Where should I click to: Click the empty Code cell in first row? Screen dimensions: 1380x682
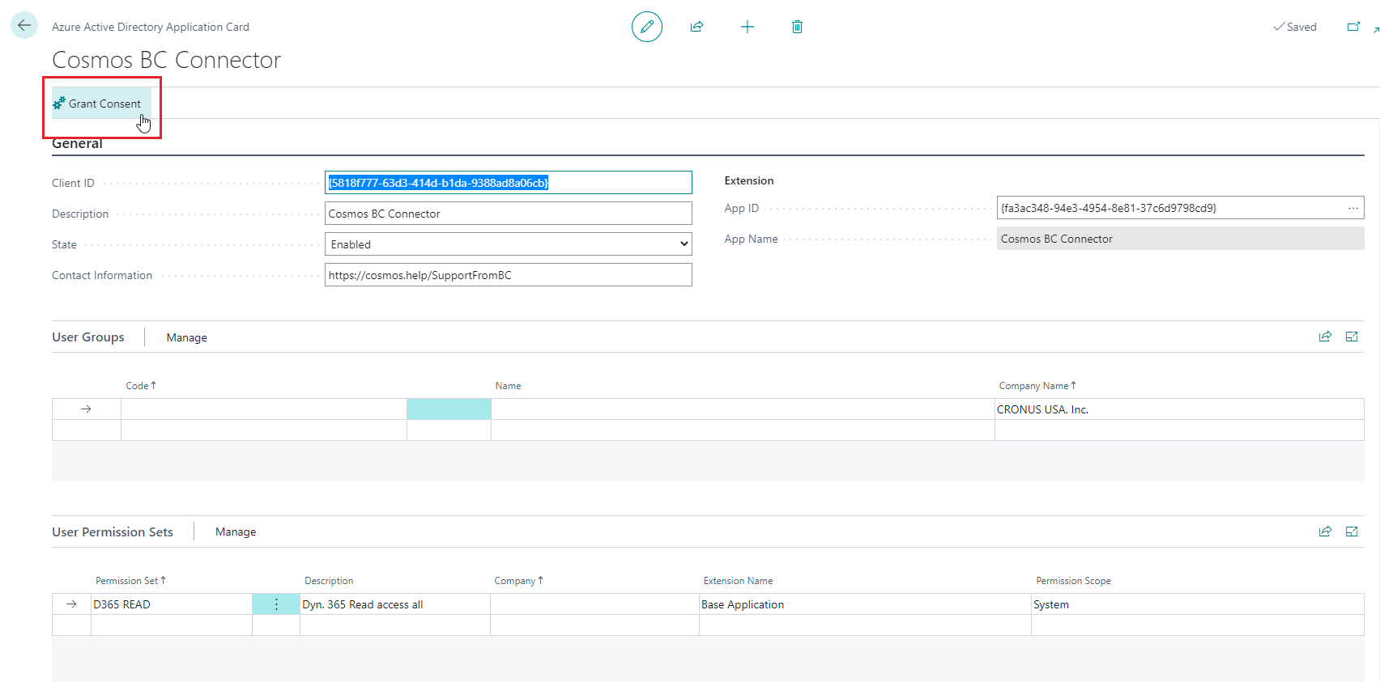pyautogui.click(x=264, y=409)
